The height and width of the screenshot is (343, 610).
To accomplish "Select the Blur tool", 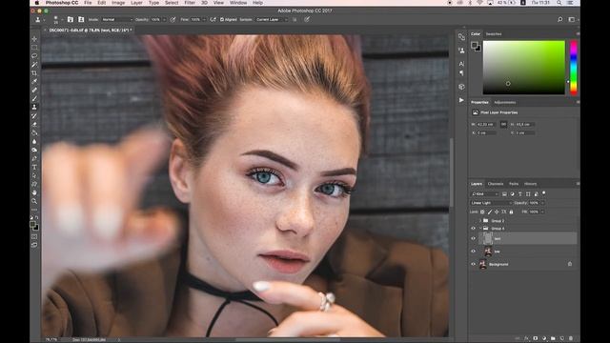I will click(x=34, y=141).
